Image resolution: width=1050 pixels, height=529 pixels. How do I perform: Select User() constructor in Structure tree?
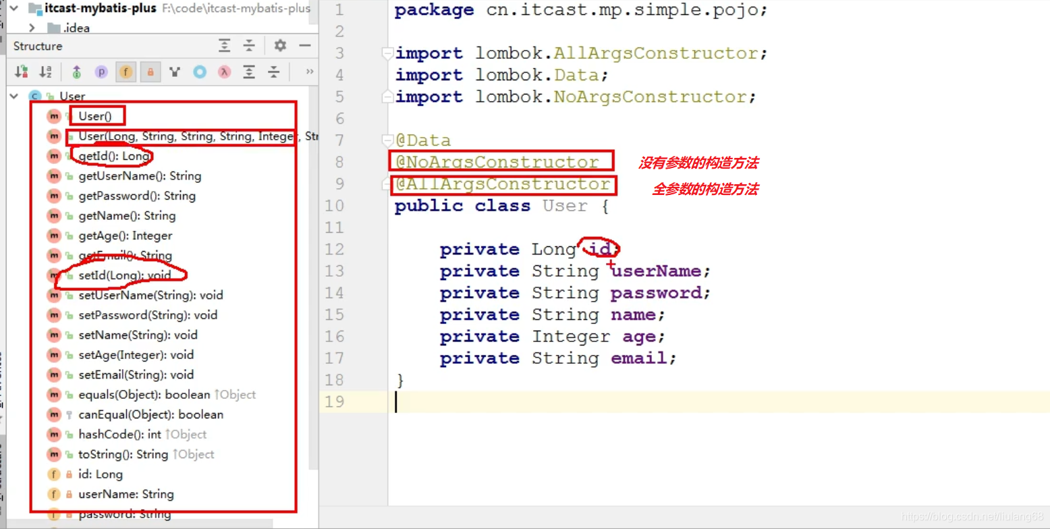click(x=94, y=116)
